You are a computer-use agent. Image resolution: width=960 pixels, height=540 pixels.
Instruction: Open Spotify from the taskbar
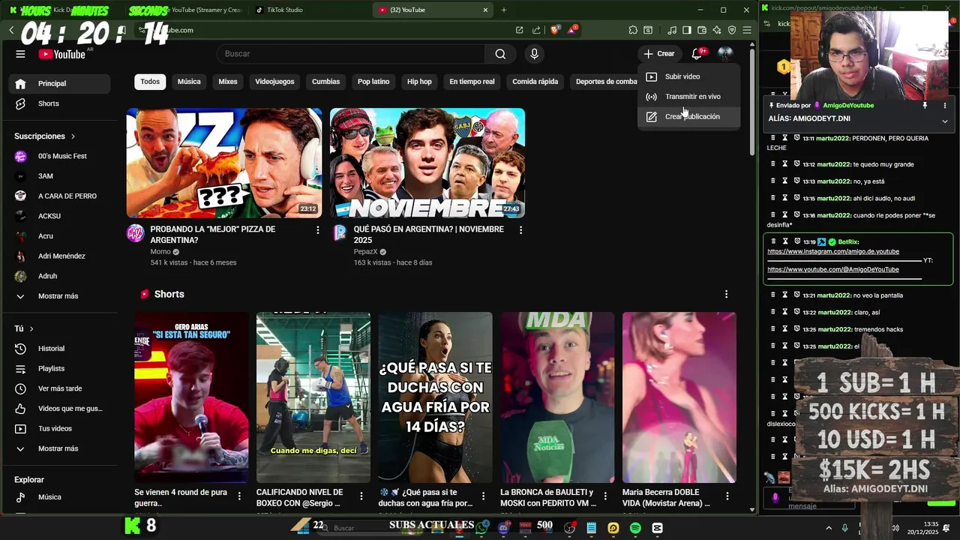[635, 528]
